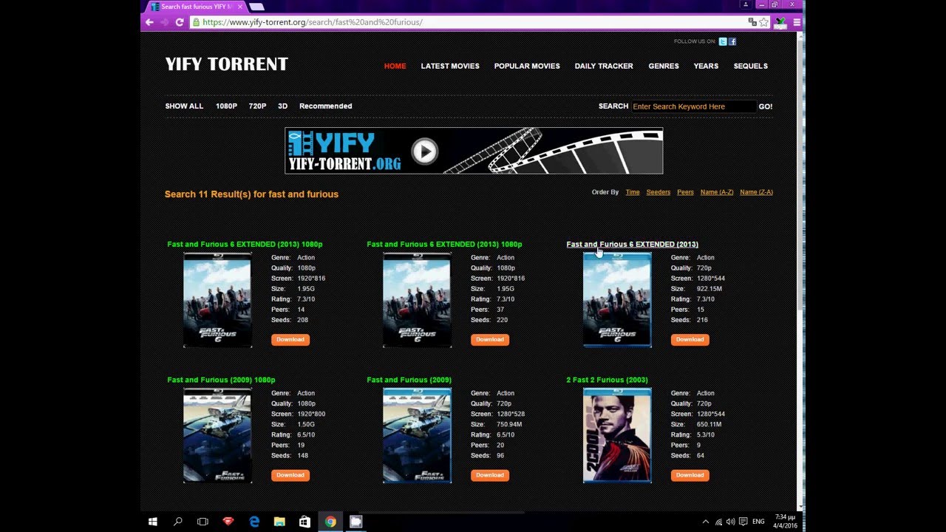Image resolution: width=946 pixels, height=532 pixels.
Task: Go to the HOME menu item
Action: (395, 66)
